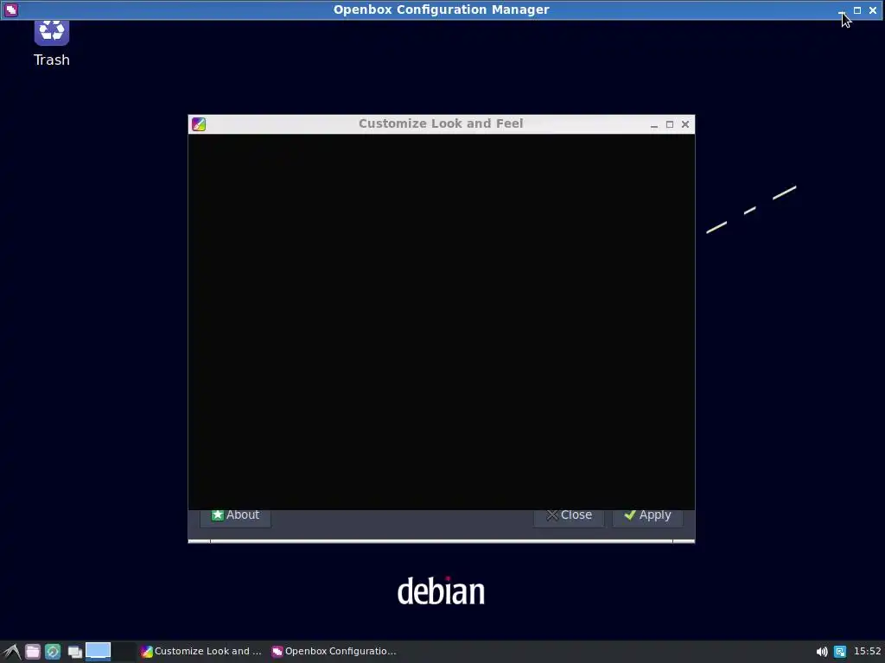Close the Openbox Configuration Manager window
Image resolution: width=885 pixels, height=663 pixels.
(873, 10)
